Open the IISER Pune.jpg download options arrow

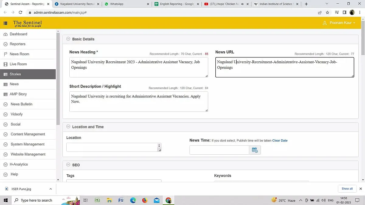coord(50,189)
